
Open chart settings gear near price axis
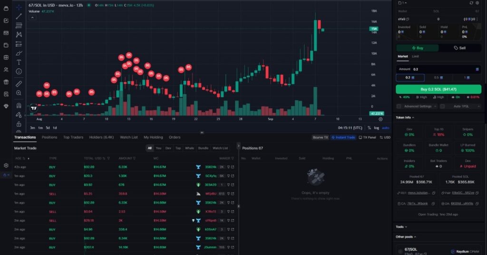click(380, 119)
